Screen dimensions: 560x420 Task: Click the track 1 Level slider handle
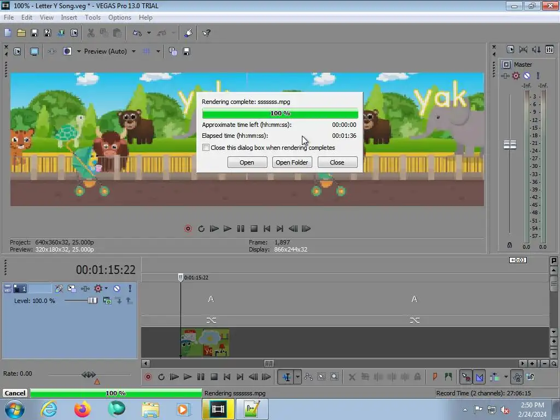click(x=92, y=300)
